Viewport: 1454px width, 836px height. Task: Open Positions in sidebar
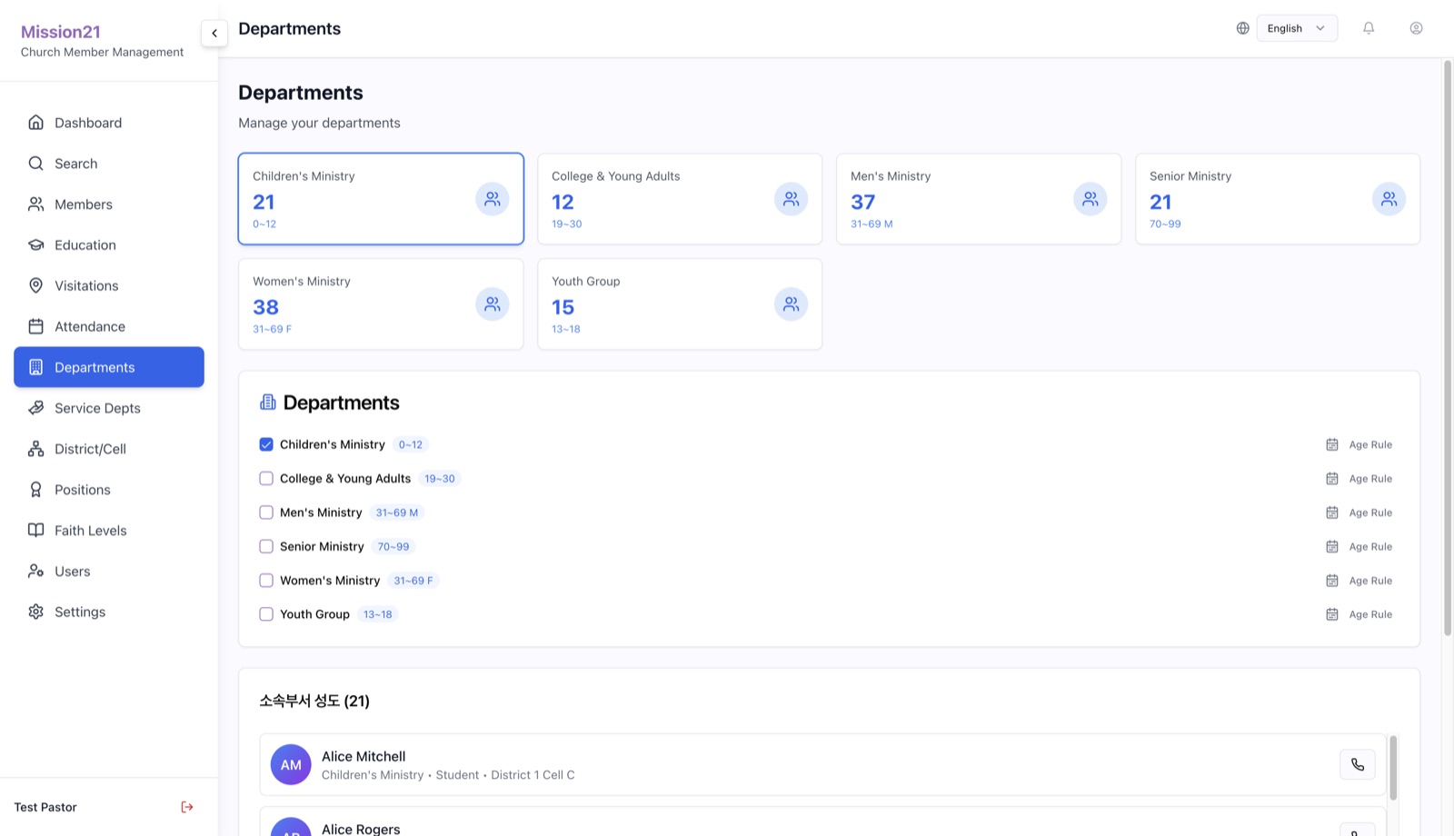coord(109,490)
